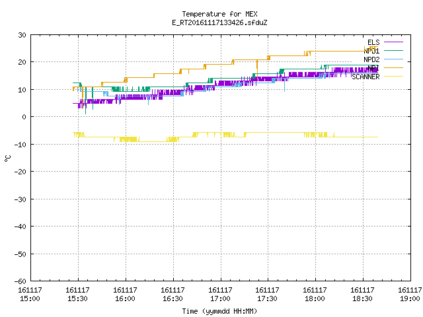Click the orange NPI downward spike before 17:30

pyautogui.click(x=257, y=69)
